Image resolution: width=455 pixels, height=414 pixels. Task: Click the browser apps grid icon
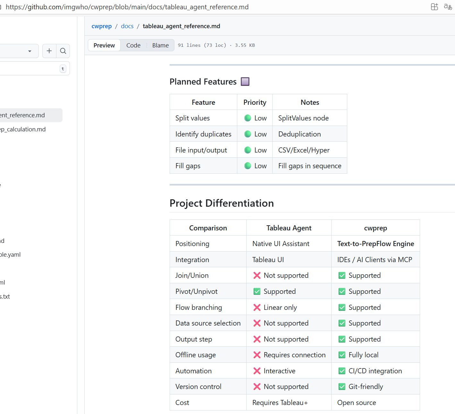point(434,7)
